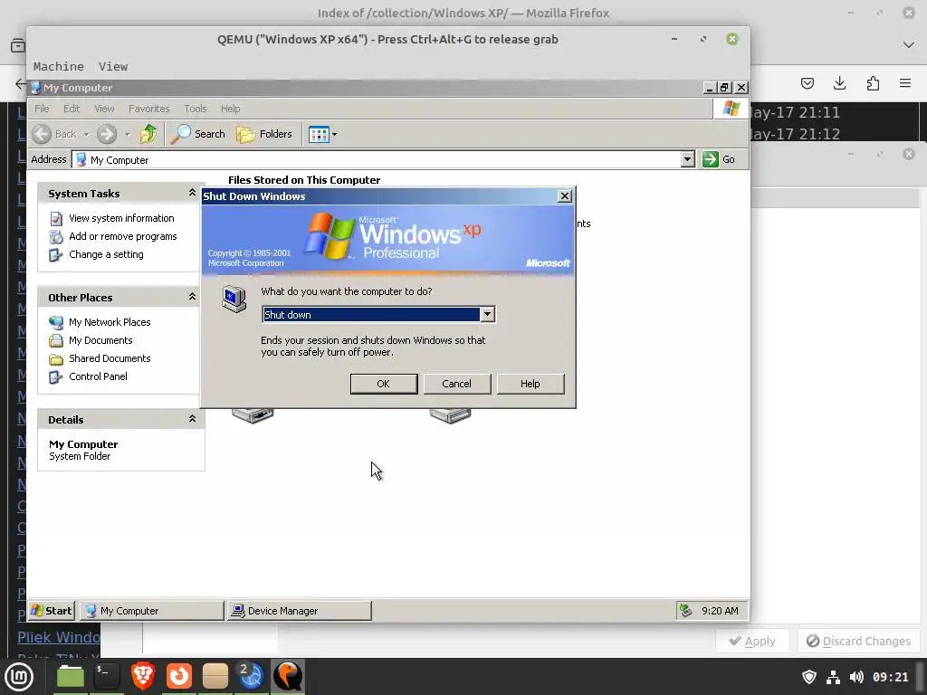Click OK in Shut Down Windows dialog
The image size is (927, 695).
pos(384,384)
